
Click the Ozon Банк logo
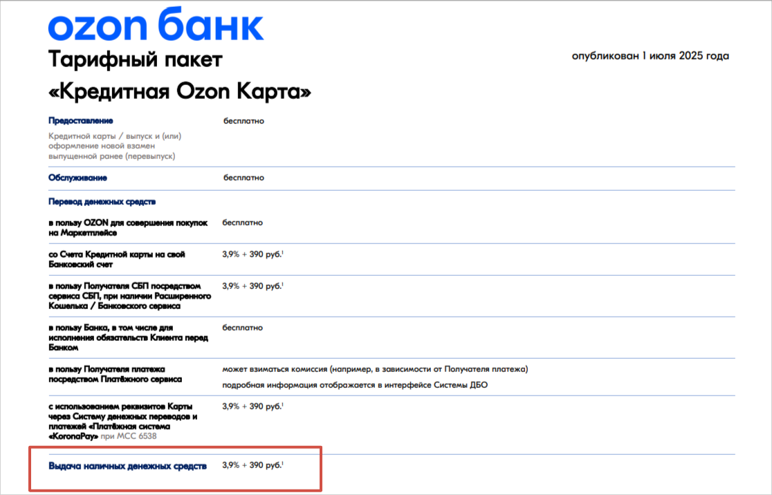[156, 26]
